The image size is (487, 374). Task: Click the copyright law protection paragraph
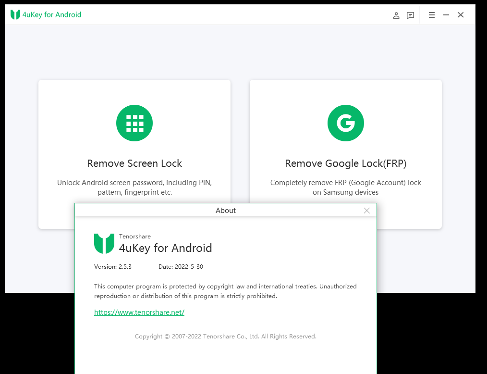click(225, 291)
